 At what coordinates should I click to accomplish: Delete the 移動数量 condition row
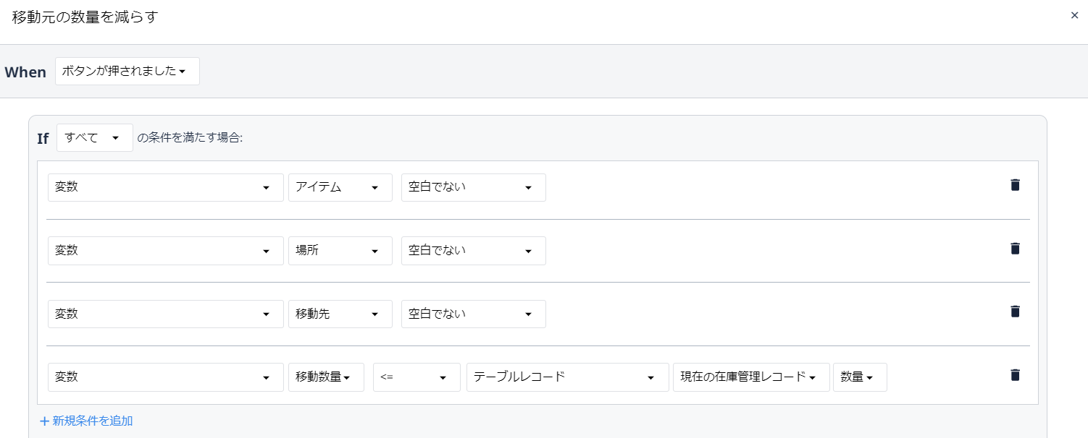pyautogui.click(x=1015, y=375)
